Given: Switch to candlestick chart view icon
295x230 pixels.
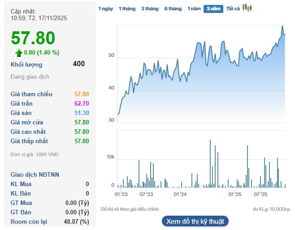Looking at the screenshot, I should click(247, 8).
